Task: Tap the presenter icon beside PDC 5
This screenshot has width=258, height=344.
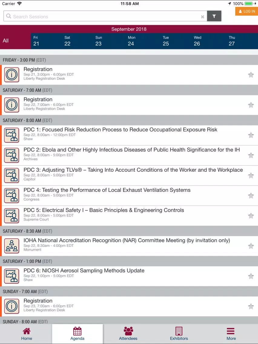Action: (12, 216)
